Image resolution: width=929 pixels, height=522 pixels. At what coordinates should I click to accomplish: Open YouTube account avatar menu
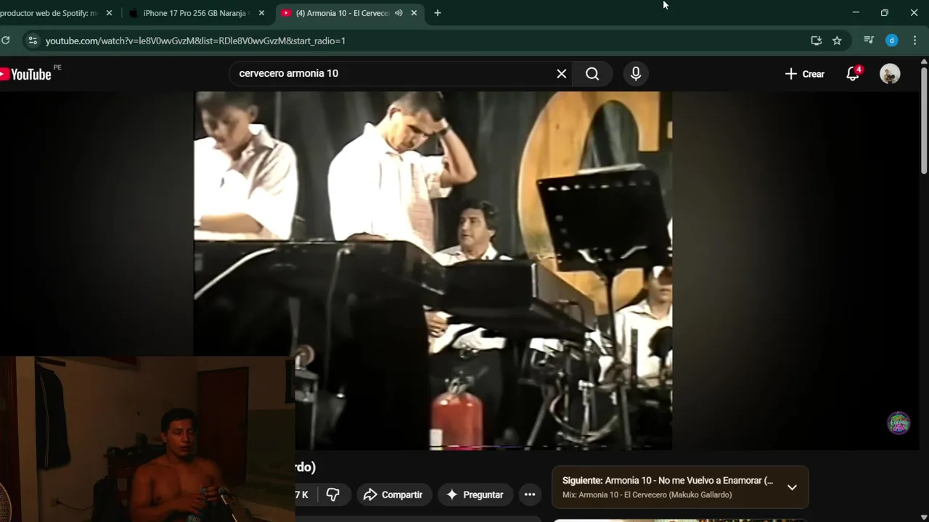click(890, 74)
